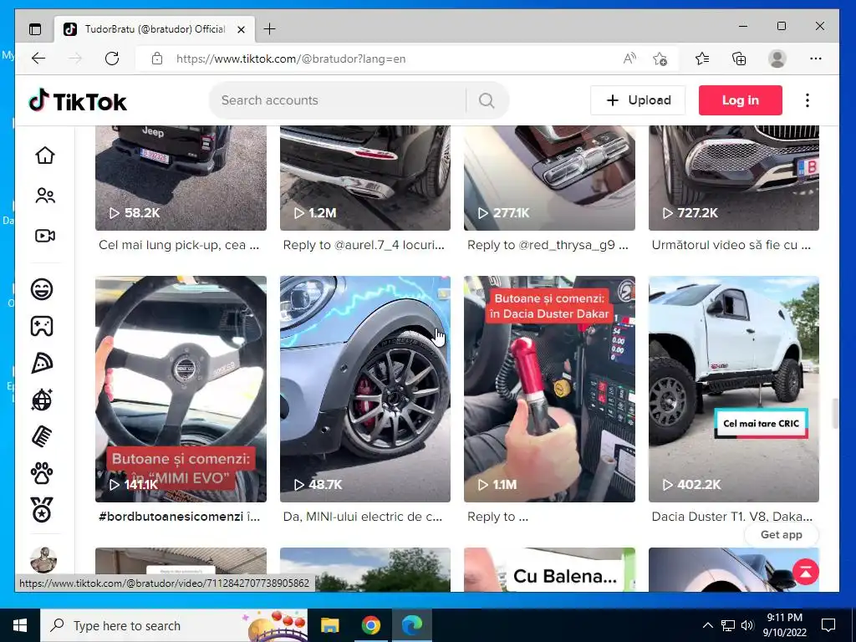Click the page vertical scrollbar thumb
Viewport: 856px width, 642px height.
(x=835, y=414)
